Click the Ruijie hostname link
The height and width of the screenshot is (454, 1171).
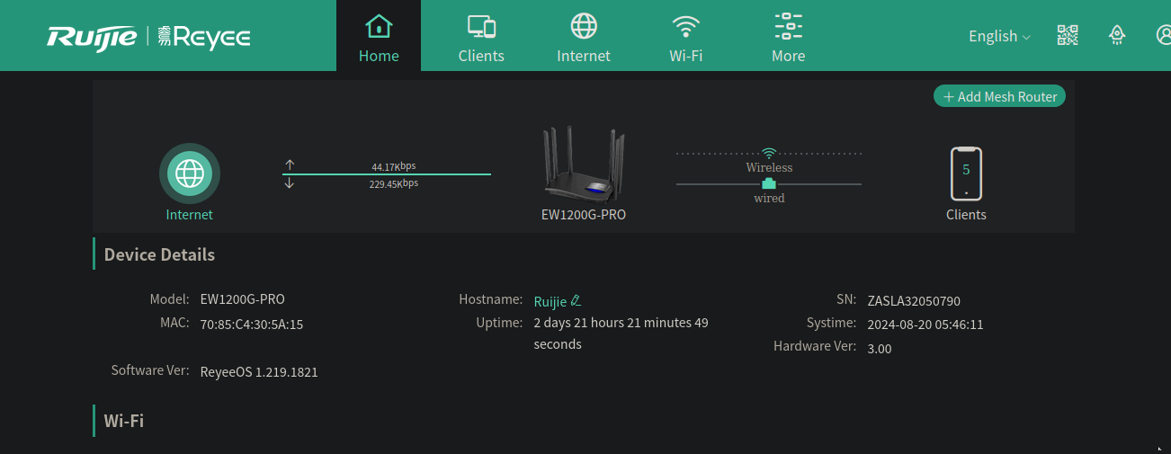(x=550, y=302)
